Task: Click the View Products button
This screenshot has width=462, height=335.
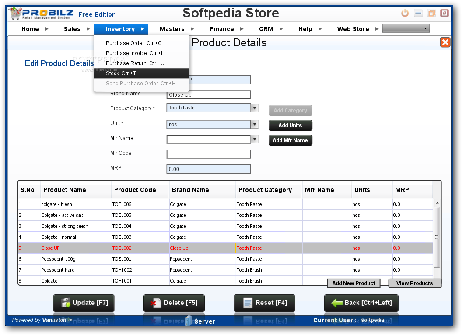Action: pos(415,283)
